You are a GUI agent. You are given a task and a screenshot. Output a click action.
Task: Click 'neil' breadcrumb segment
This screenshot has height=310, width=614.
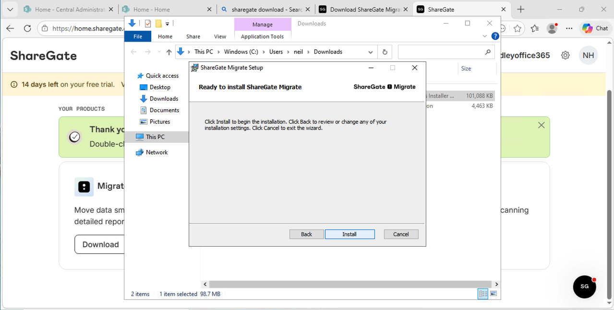pos(299,52)
